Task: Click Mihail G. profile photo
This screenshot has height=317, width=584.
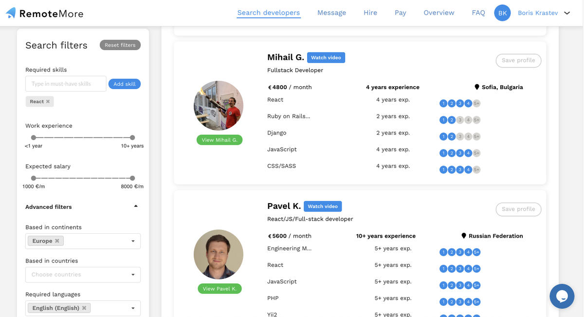Action: [x=219, y=106]
